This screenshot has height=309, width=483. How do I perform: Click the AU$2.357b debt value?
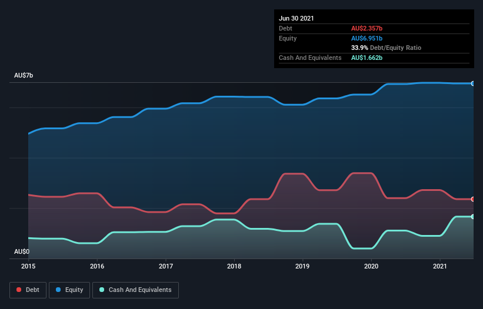pyautogui.click(x=367, y=28)
